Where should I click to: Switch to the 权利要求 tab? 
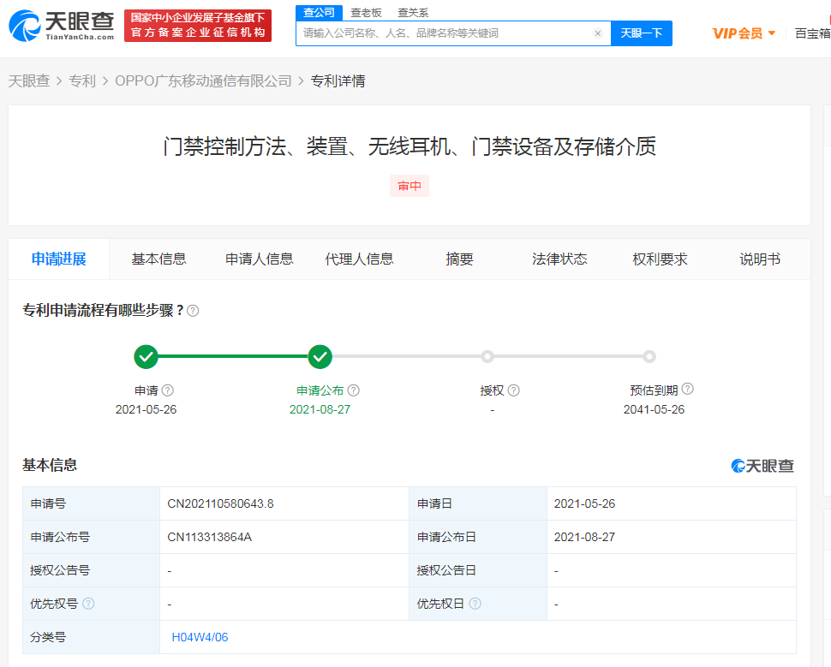pos(660,259)
